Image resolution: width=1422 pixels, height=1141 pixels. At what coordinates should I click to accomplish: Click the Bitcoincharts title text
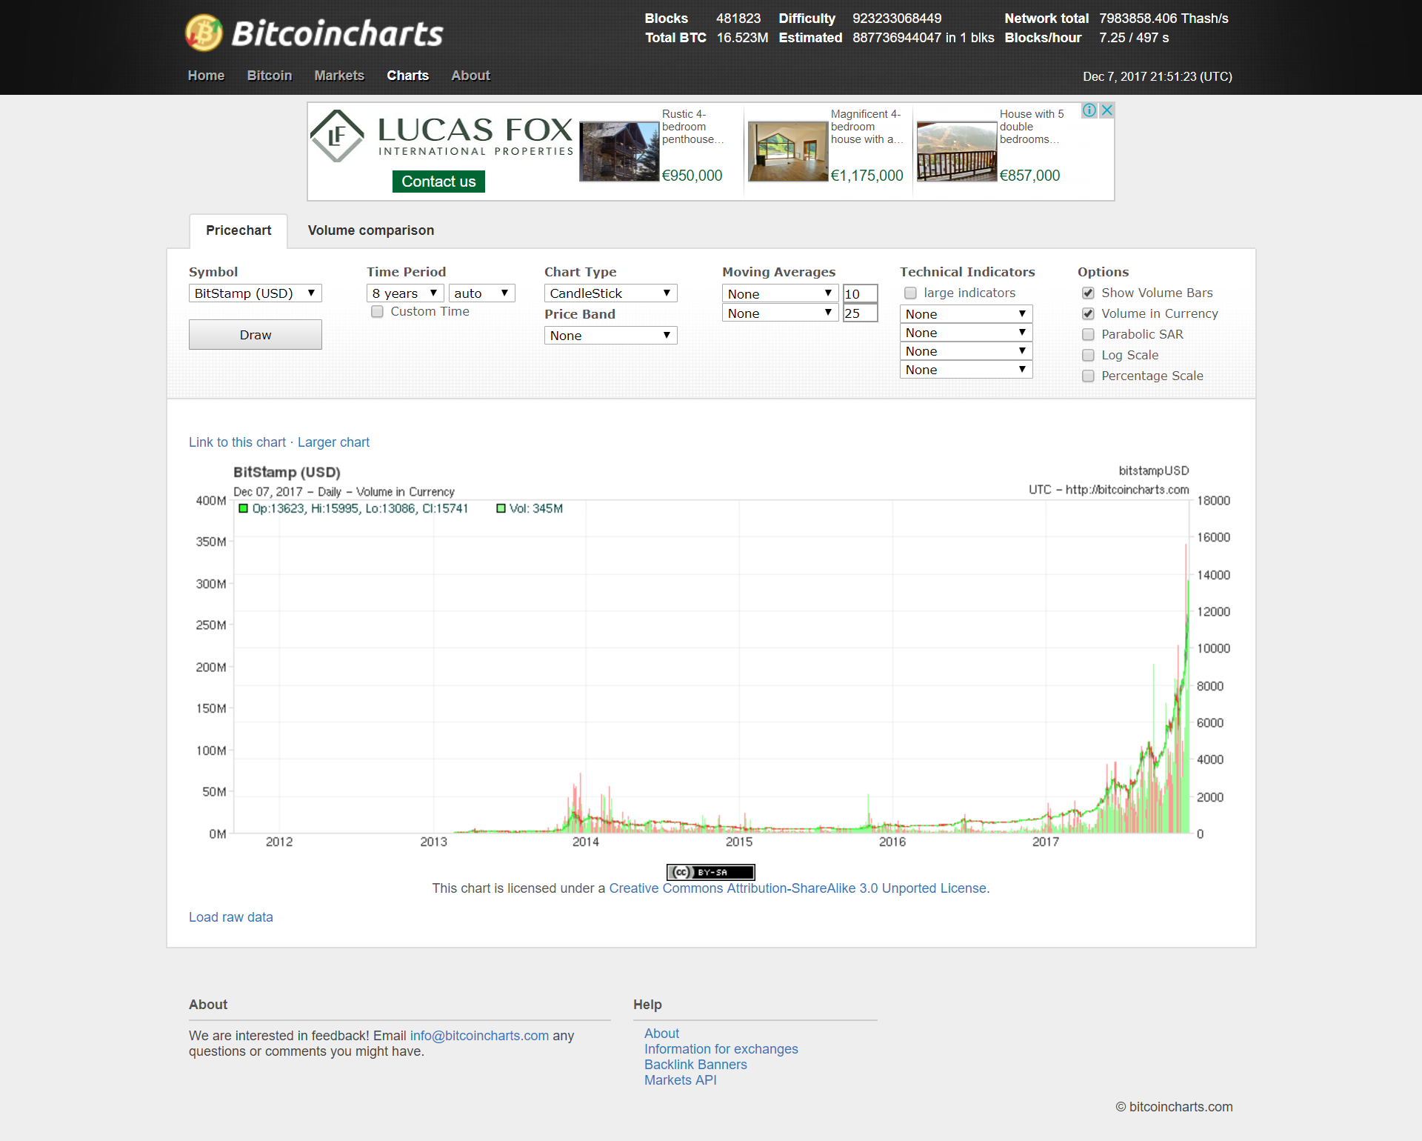(337, 33)
